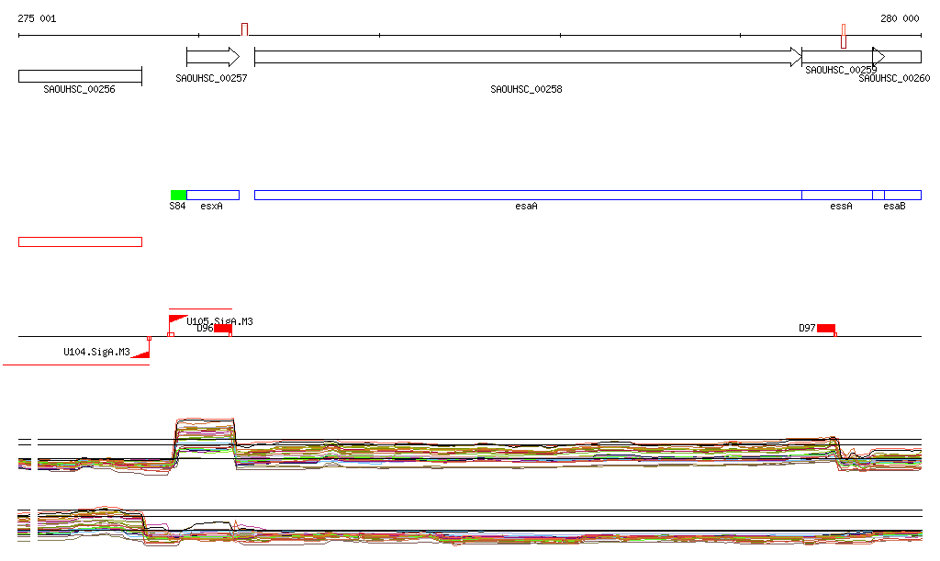Click the red D96 terminator block
Viewport: 940px width, 561px height.
pyautogui.click(x=223, y=329)
